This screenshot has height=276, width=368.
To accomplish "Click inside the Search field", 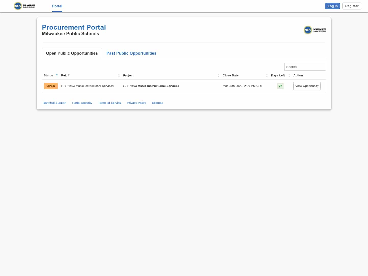I will pyautogui.click(x=305, y=67).
